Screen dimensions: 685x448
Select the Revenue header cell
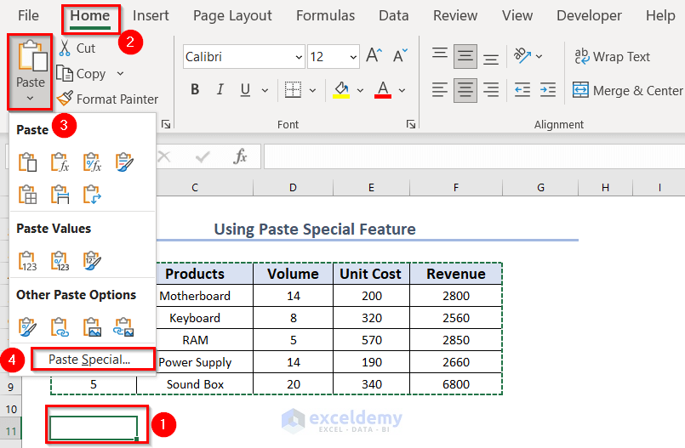tap(455, 274)
